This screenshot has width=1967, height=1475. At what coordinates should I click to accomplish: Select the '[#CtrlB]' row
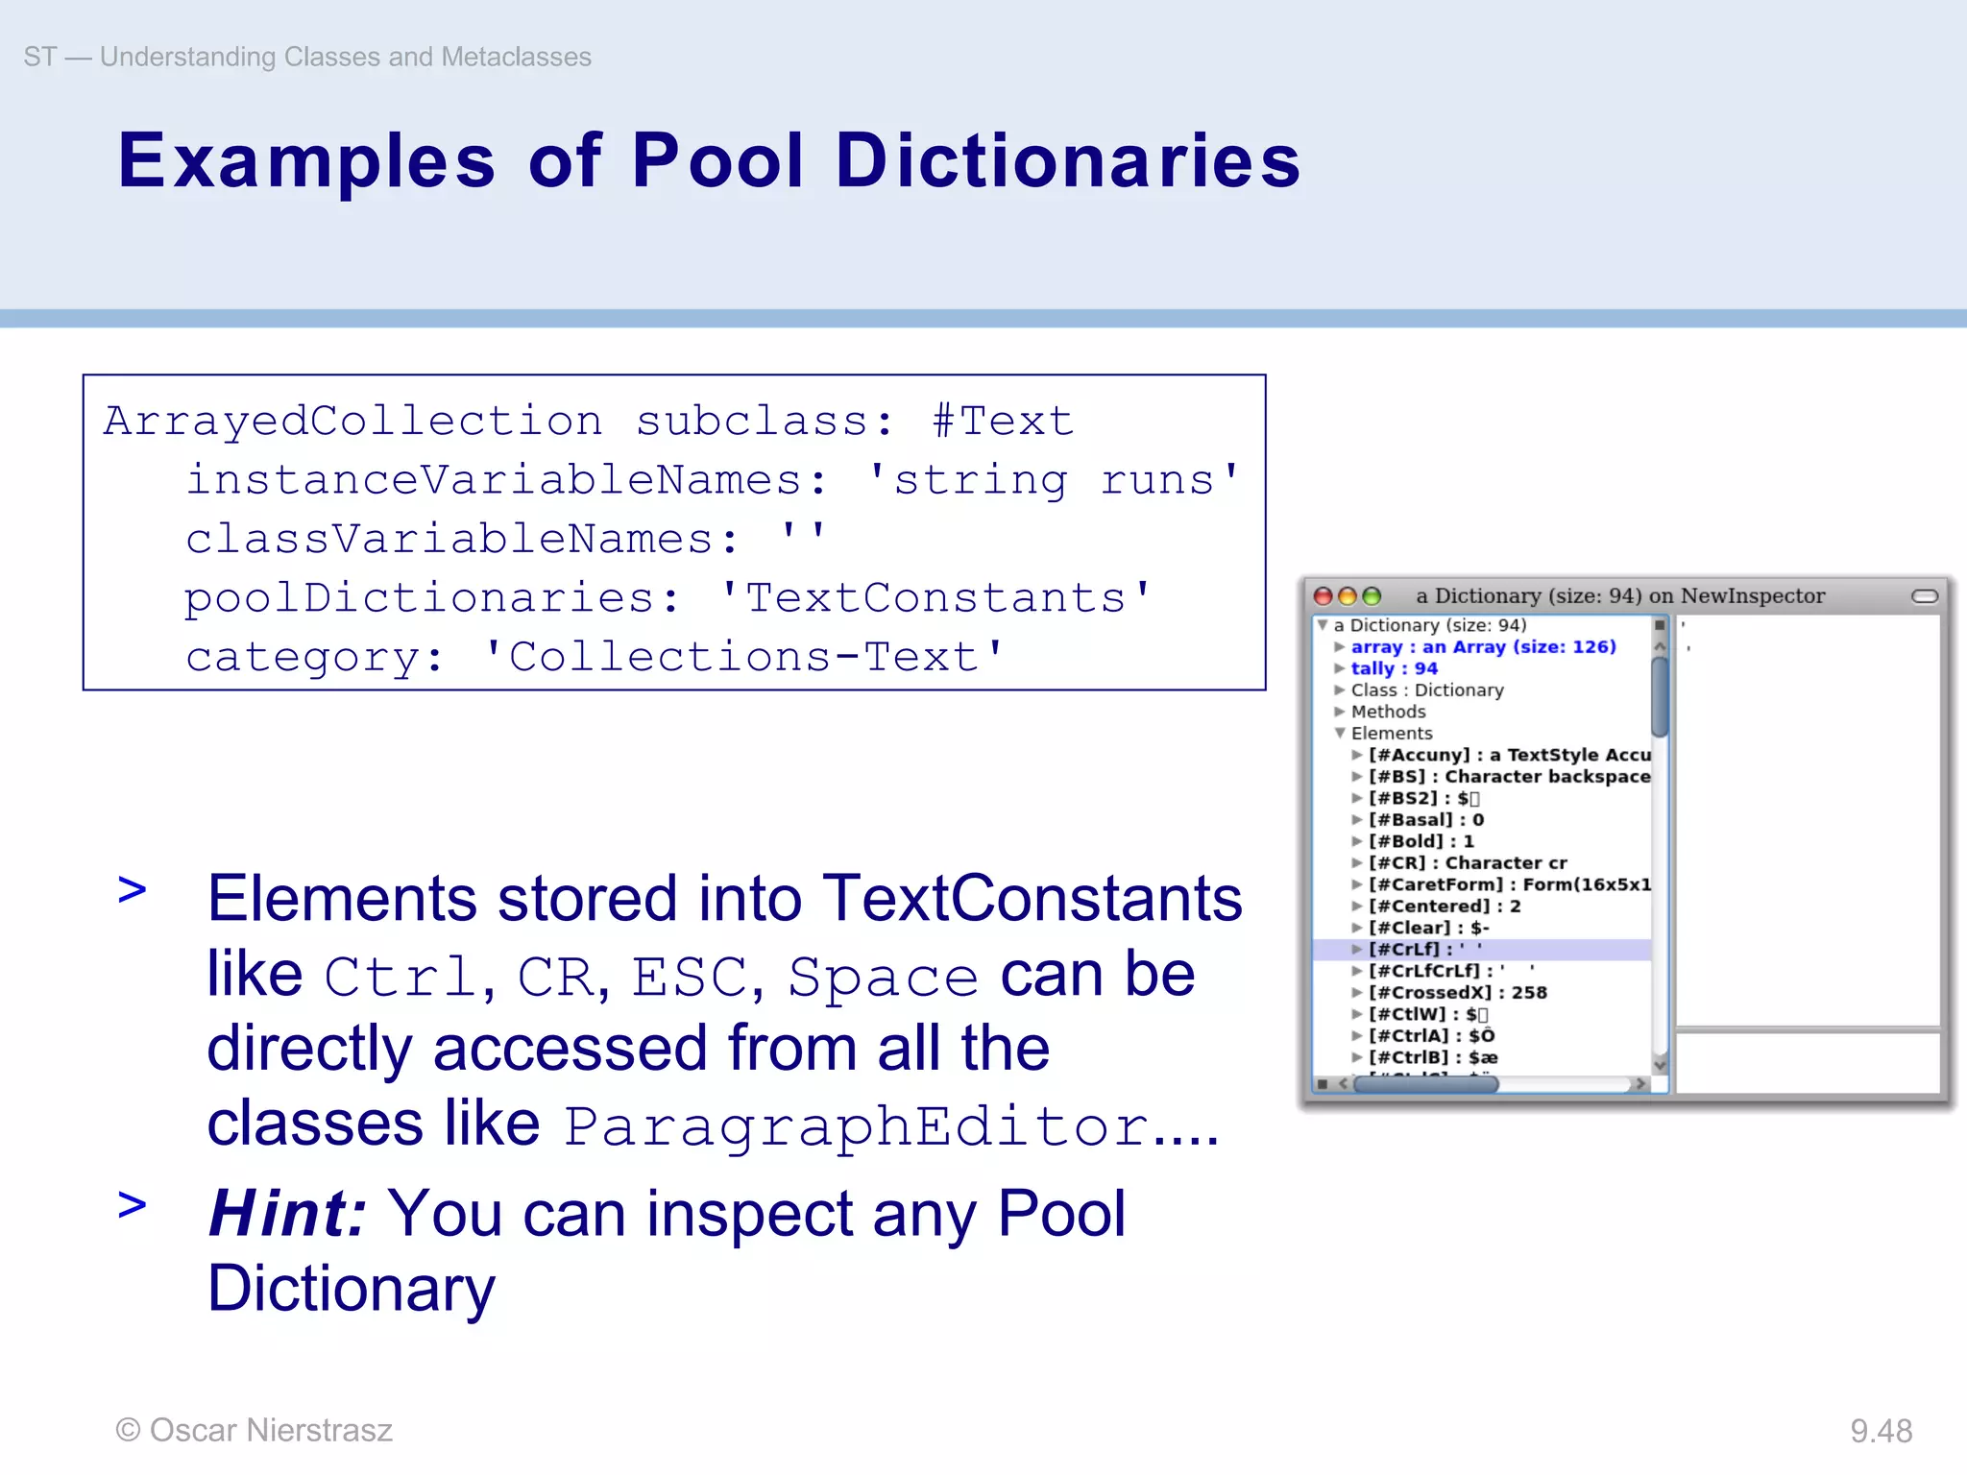[1482, 1057]
